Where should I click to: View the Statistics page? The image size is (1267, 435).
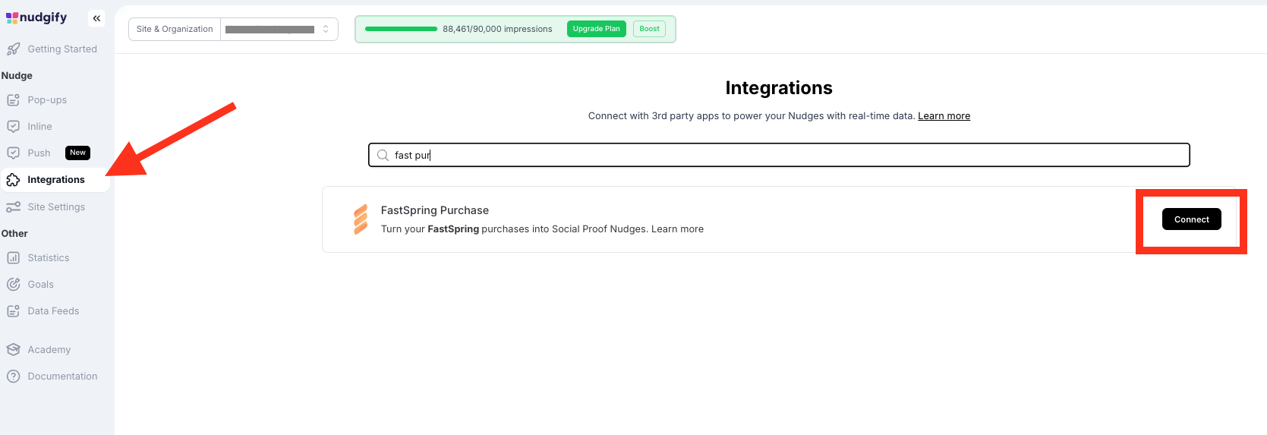[49, 258]
